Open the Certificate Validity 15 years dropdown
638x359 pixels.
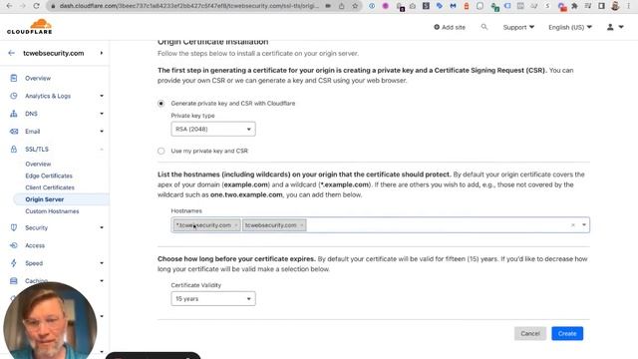click(213, 299)
